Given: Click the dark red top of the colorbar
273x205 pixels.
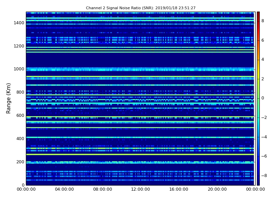Looking at the screenshot, I should [258, 15].
